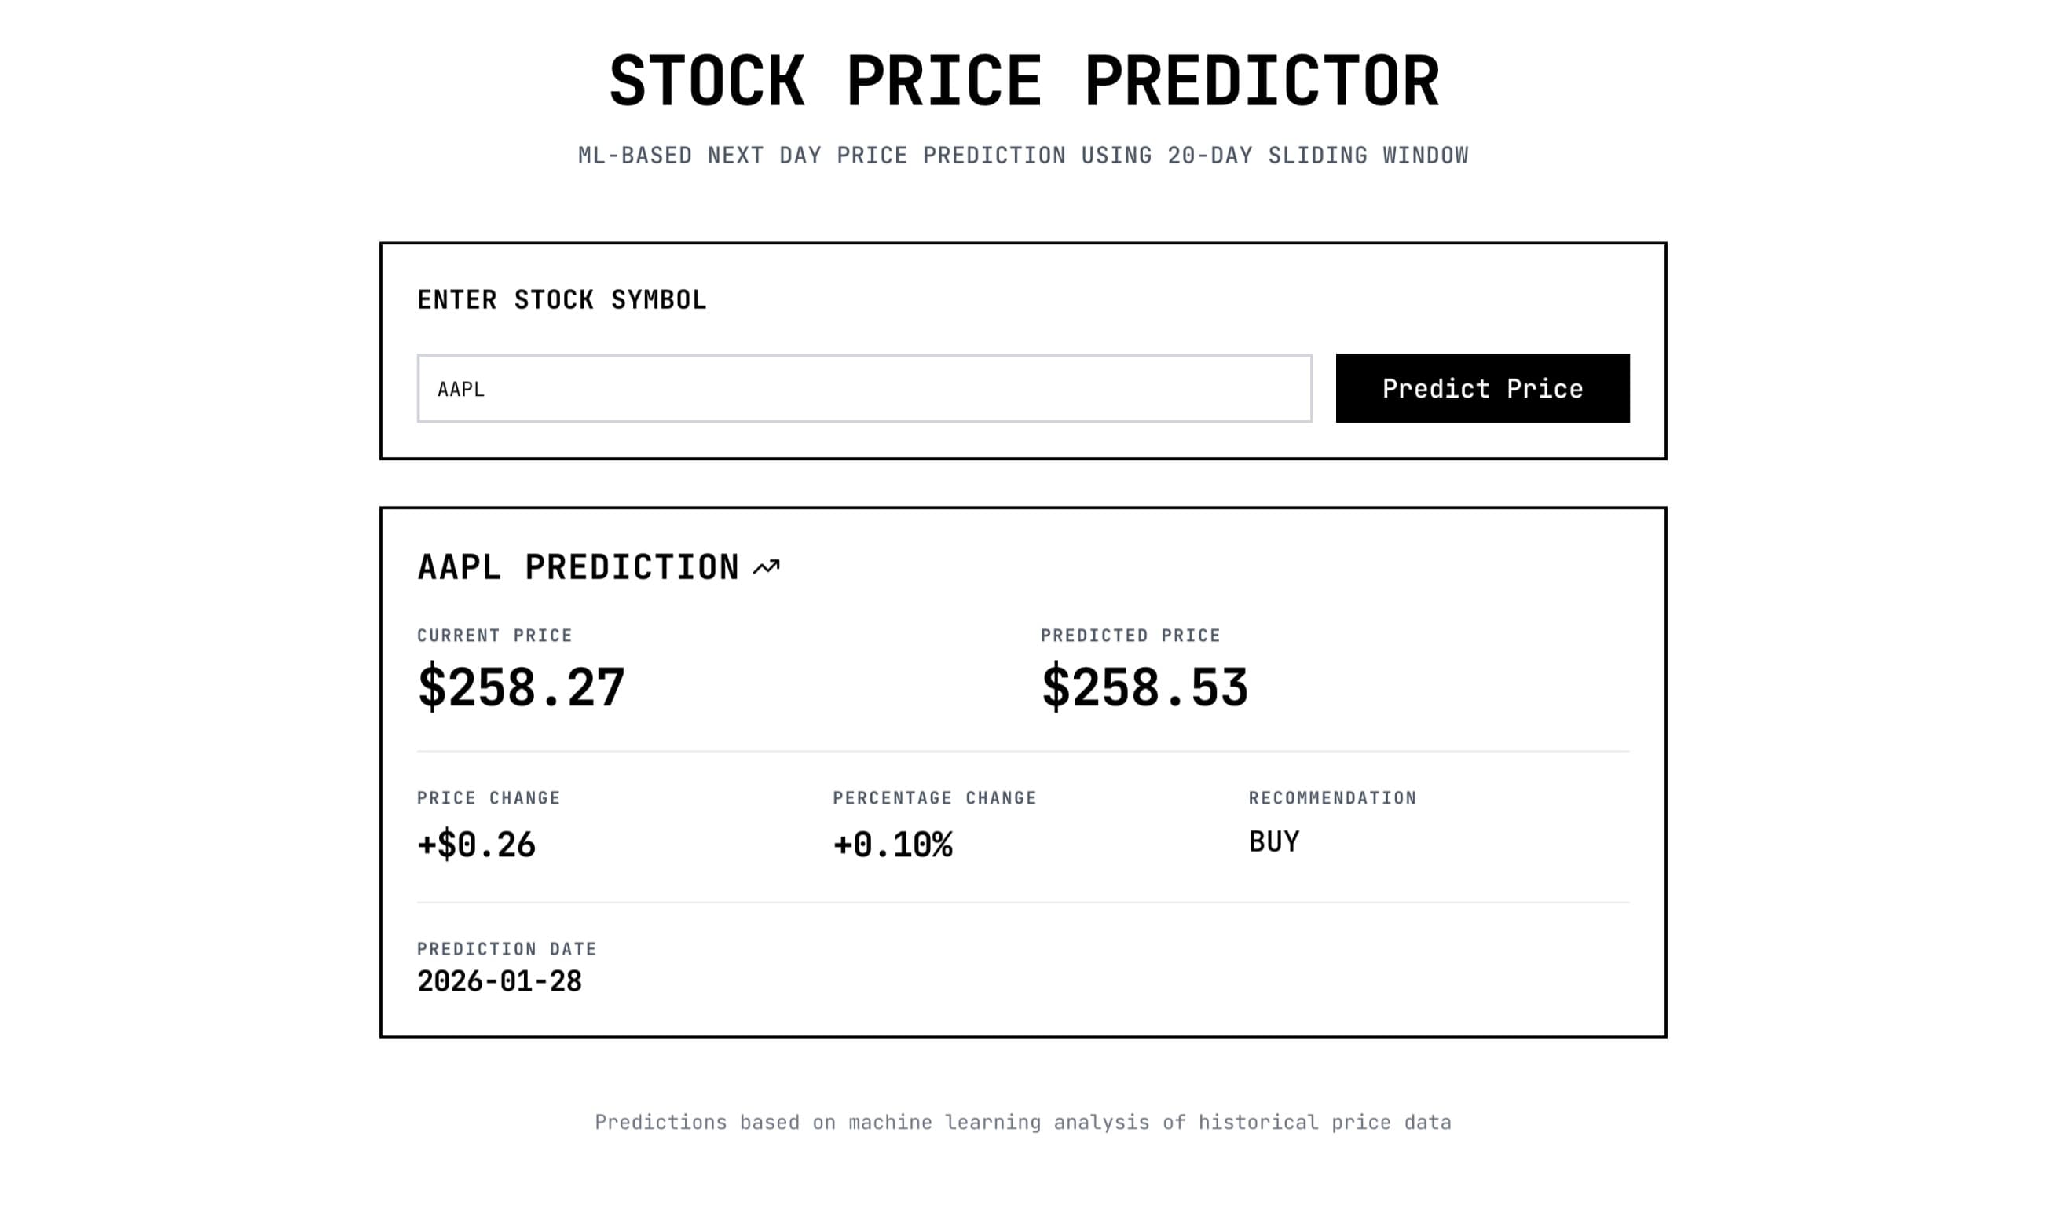Click the Predict Price button
Image resolution: width=2047 pixels, height=1213 pixels.
[1481, 388]
